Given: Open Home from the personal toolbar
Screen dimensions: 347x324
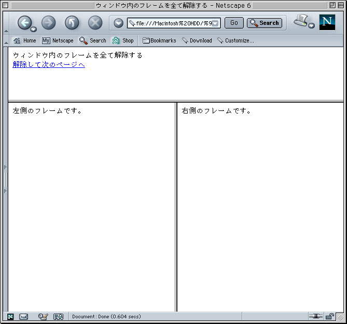Looking at the screenshot, I should [x=24, y=40].
